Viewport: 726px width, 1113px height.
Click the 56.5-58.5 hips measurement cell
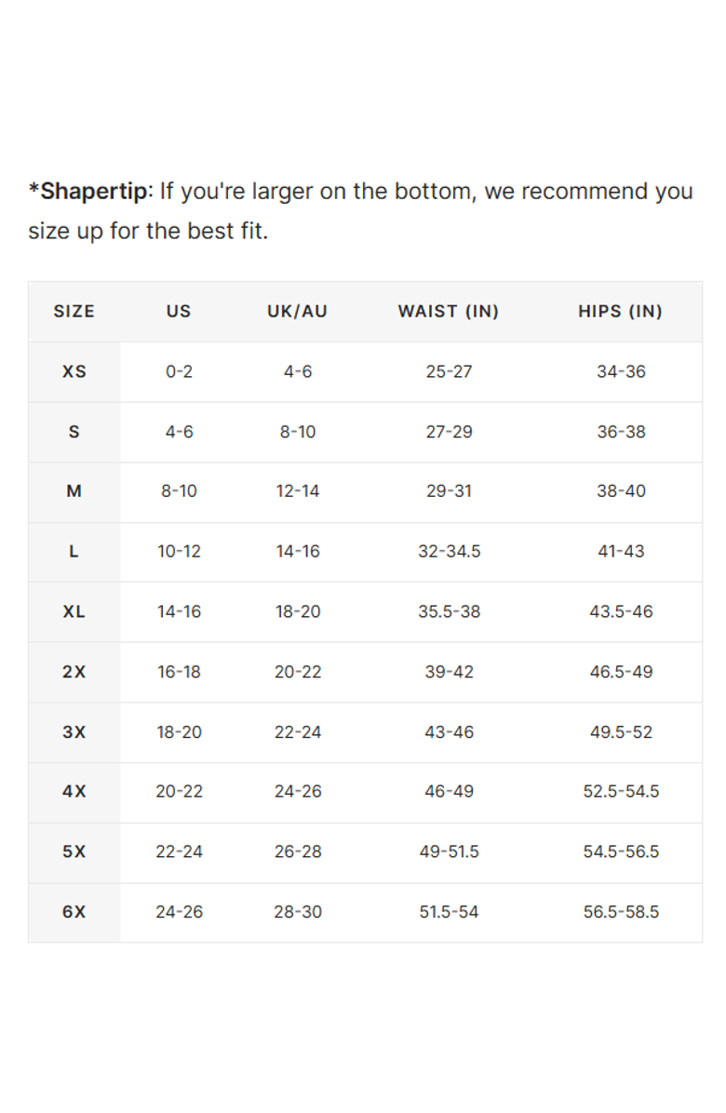(x=621, y=912)
